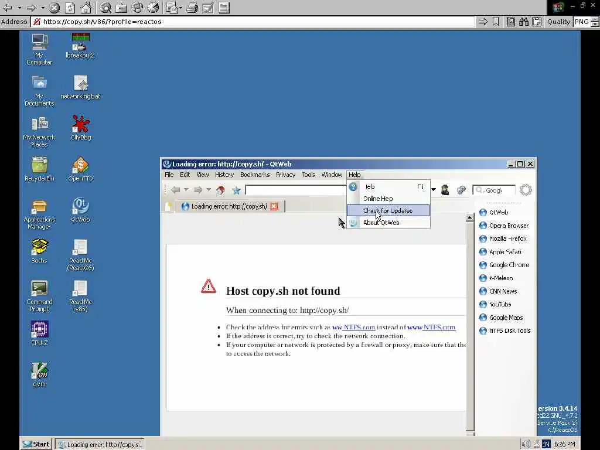
Task: Click the ReactOS Start button
Action: 36,444
